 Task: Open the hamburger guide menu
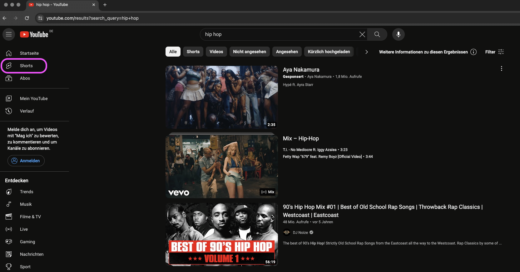pos(9,34)
